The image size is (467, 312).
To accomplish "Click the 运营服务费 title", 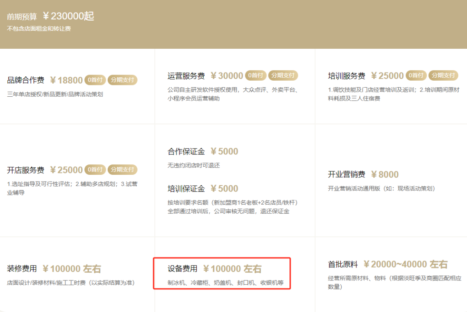I will (x=186, y=76).
